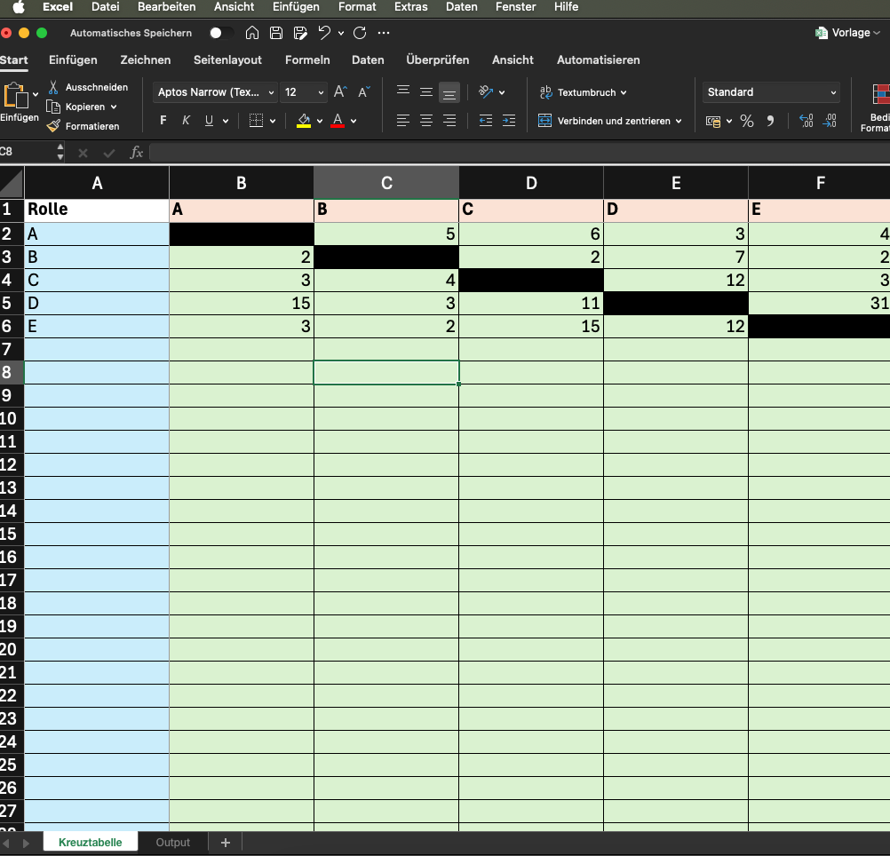
Task: Switch to the Output sheet tab
Action: click(x=173, y=843)
